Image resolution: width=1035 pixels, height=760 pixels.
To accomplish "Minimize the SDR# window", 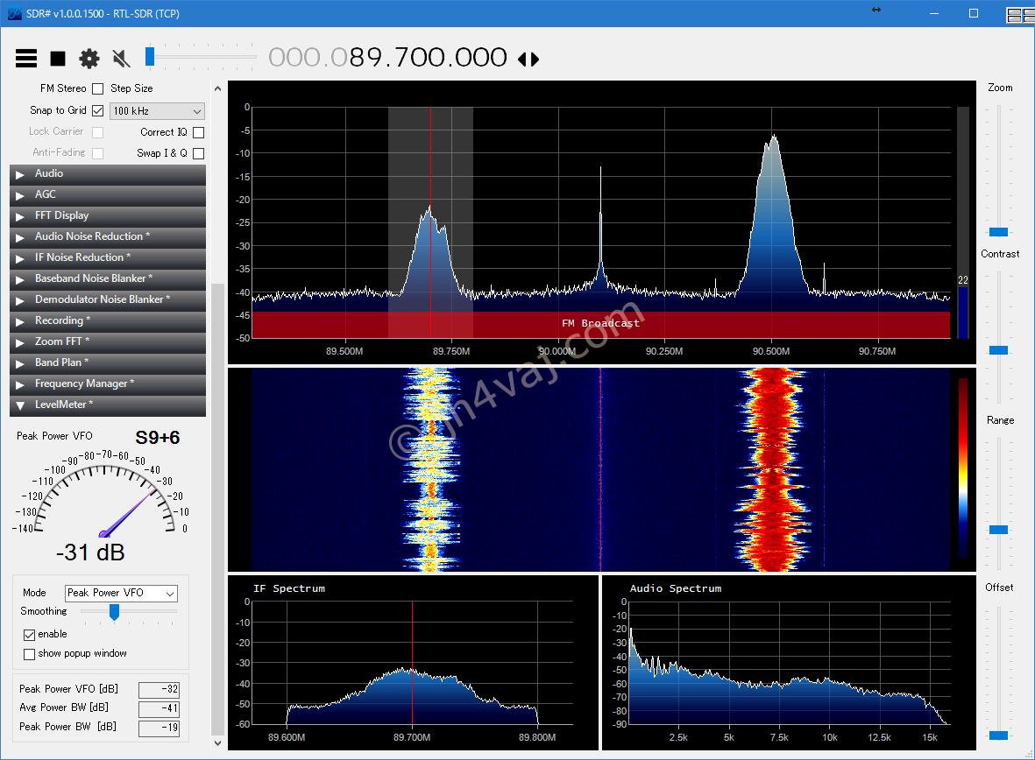I will pos(934,13).
